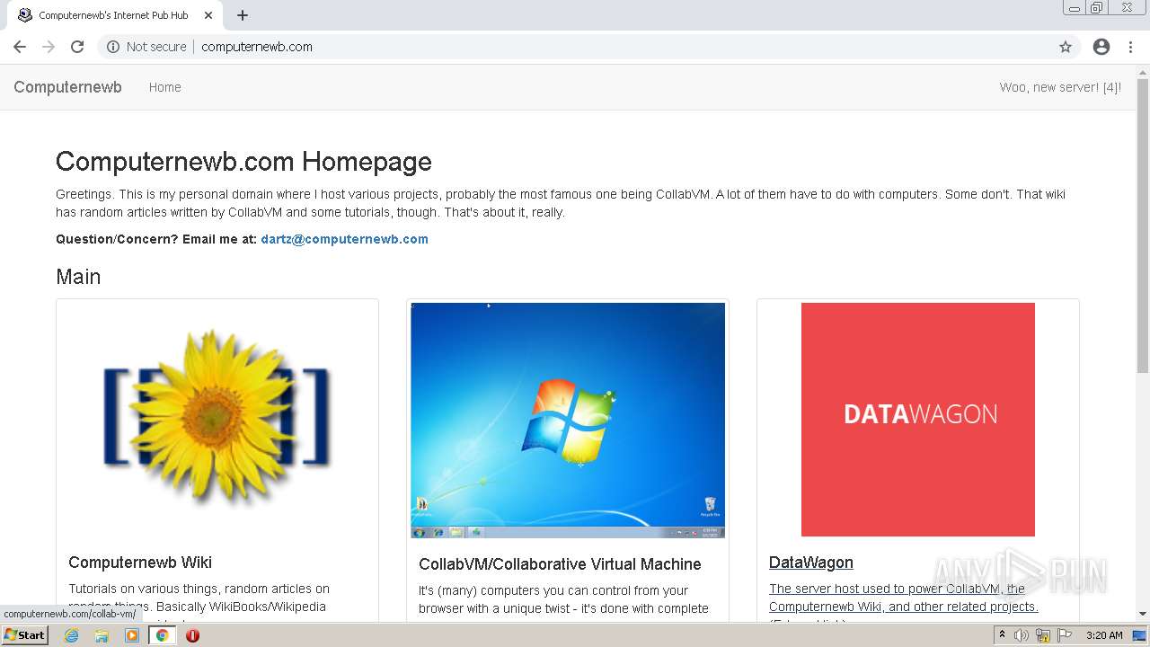The width and height of the screenshot is (1150, 647).
Task: Click the scrollbar down arrow
Action: pos(1143,614)
